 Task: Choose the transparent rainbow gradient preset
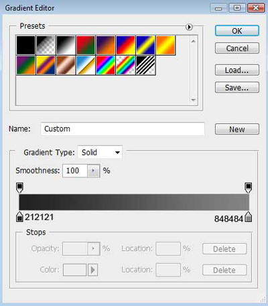coord(125,65)
